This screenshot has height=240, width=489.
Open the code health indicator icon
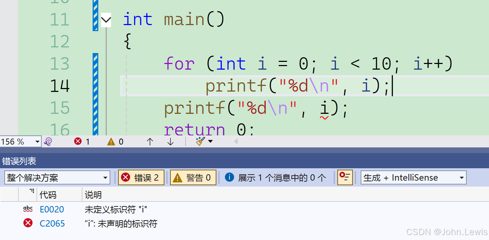(x=48, y=142)
